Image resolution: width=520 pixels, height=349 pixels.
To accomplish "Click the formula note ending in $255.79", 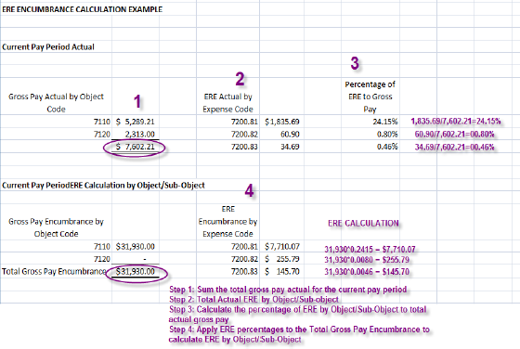I will coord(367,260).
